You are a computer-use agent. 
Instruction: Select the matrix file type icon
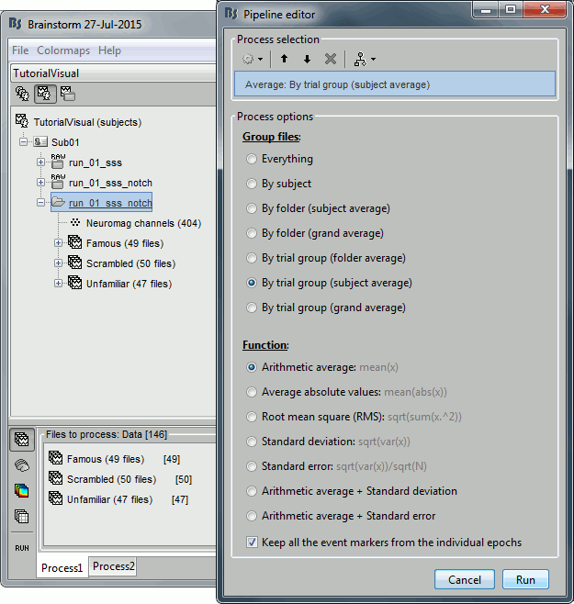coord(21,516)
